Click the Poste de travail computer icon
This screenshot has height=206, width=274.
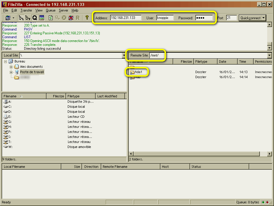17,72
